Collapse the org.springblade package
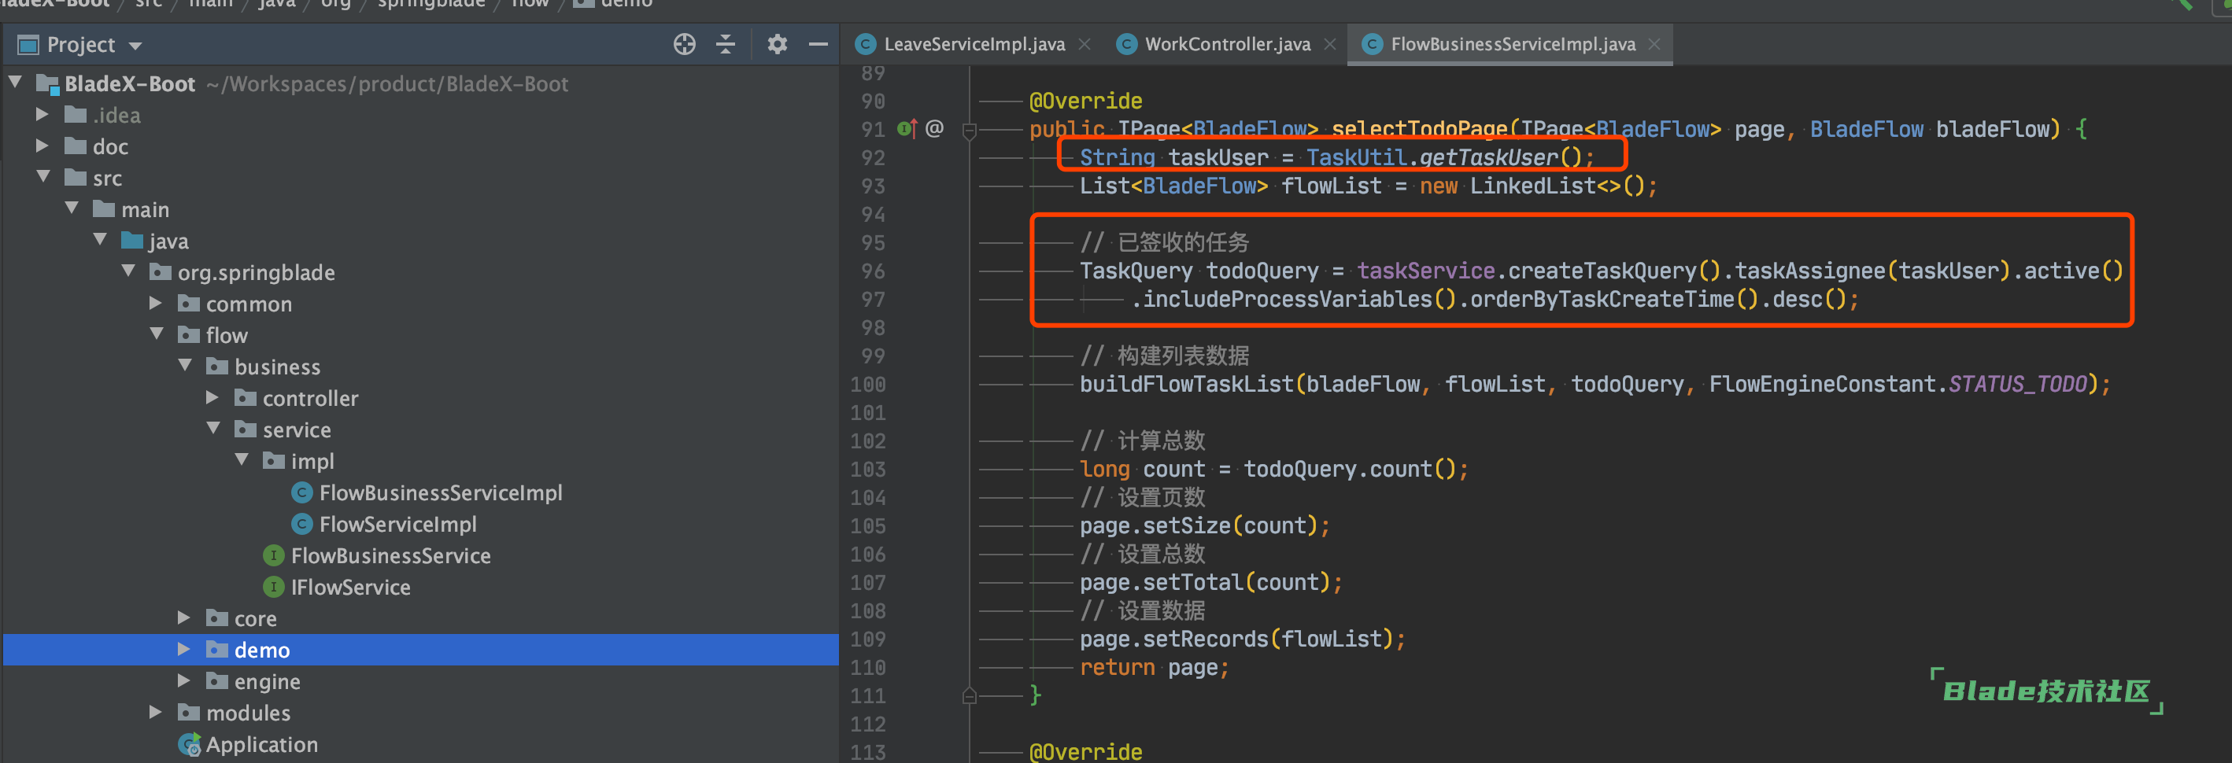2232x763 pixels. tap(129, 271)
